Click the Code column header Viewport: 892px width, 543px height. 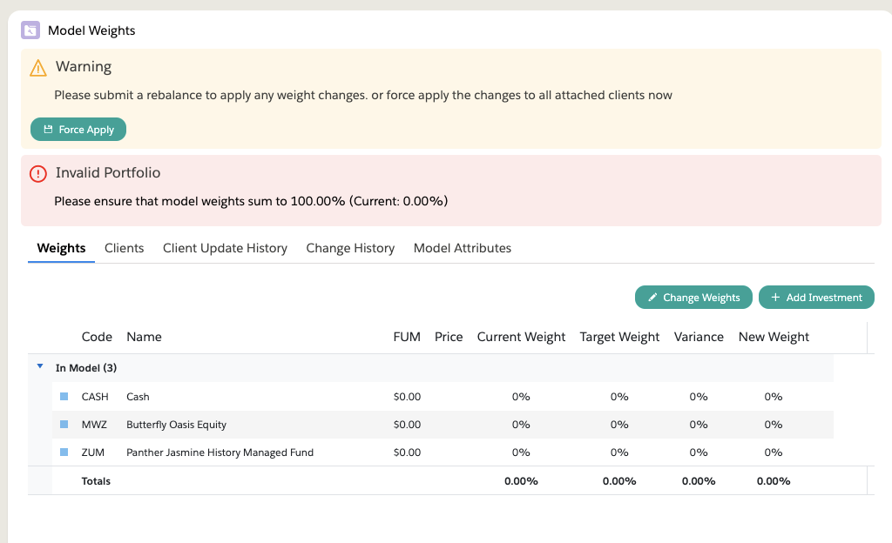[x=97, y=337]
